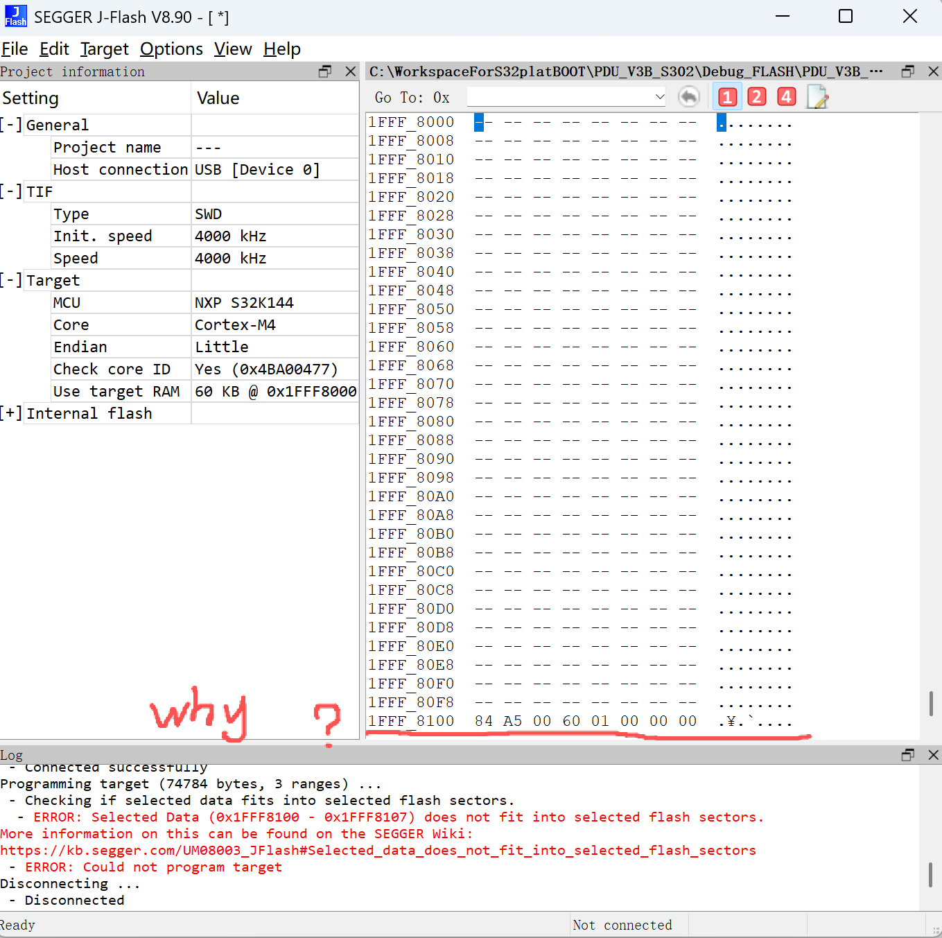Screen dimensions: 942x938
Task: Select the 'USB [Device 0]' host connection value
Action: pos(257,170)
